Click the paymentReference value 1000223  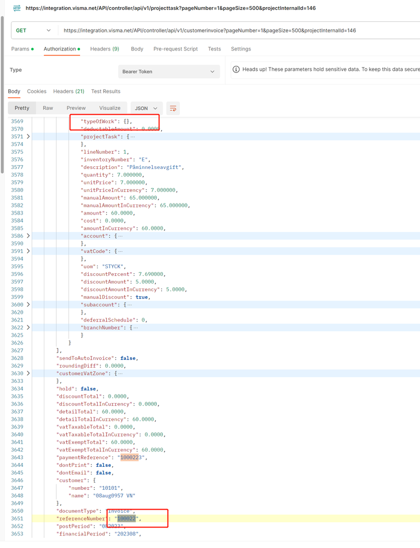[131, 457]
